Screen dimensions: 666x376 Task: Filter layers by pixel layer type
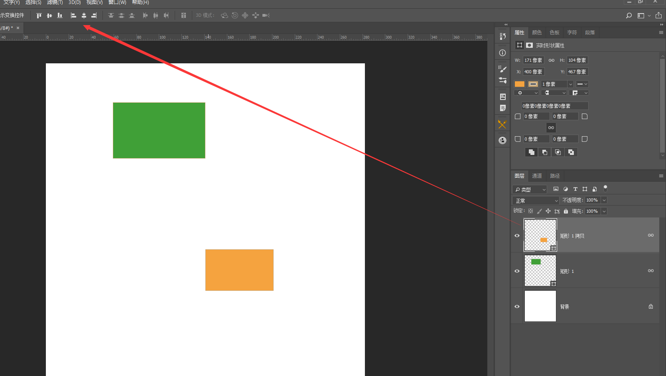pos(556,189)
